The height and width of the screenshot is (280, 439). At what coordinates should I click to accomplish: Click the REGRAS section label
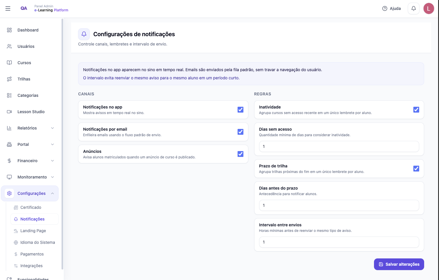coord(263,94)
